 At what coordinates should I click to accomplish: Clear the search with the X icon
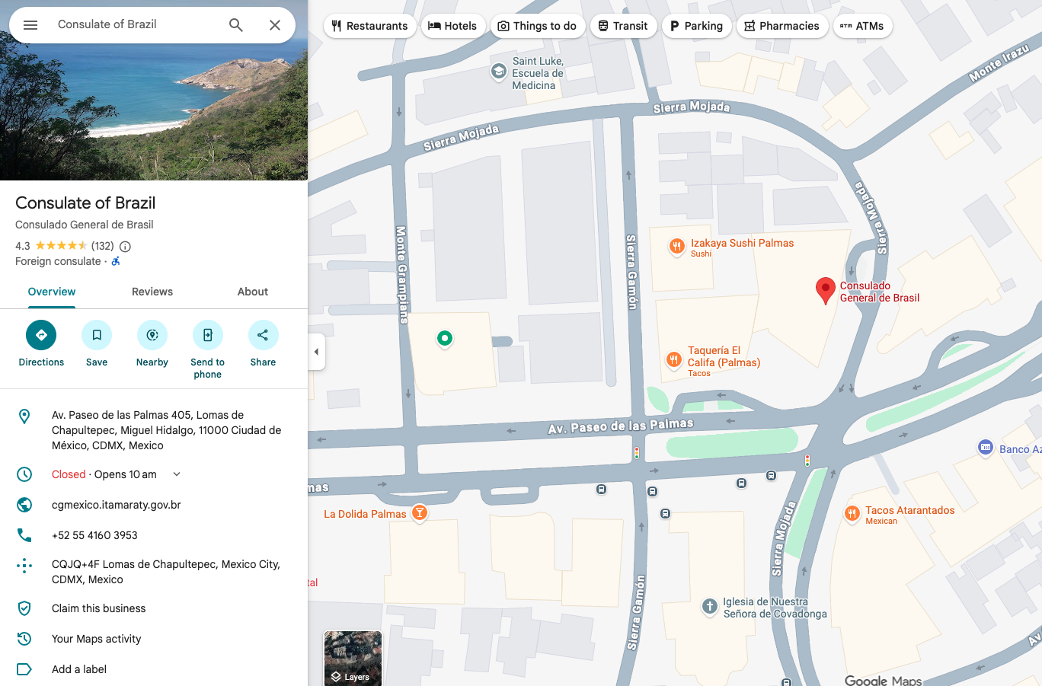click(275, 25)
